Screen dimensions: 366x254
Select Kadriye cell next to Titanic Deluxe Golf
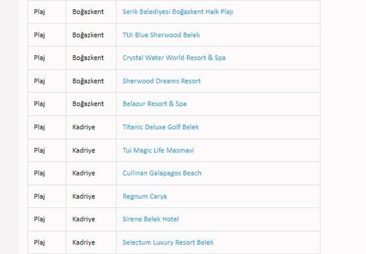83,127
